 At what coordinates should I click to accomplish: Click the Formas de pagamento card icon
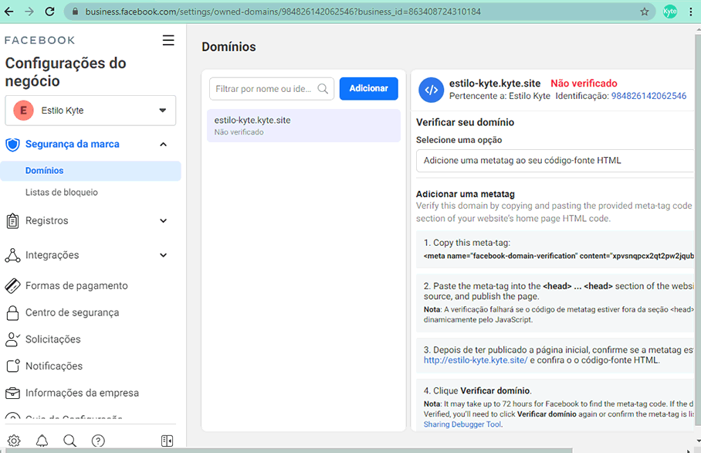tap(12, 285)
